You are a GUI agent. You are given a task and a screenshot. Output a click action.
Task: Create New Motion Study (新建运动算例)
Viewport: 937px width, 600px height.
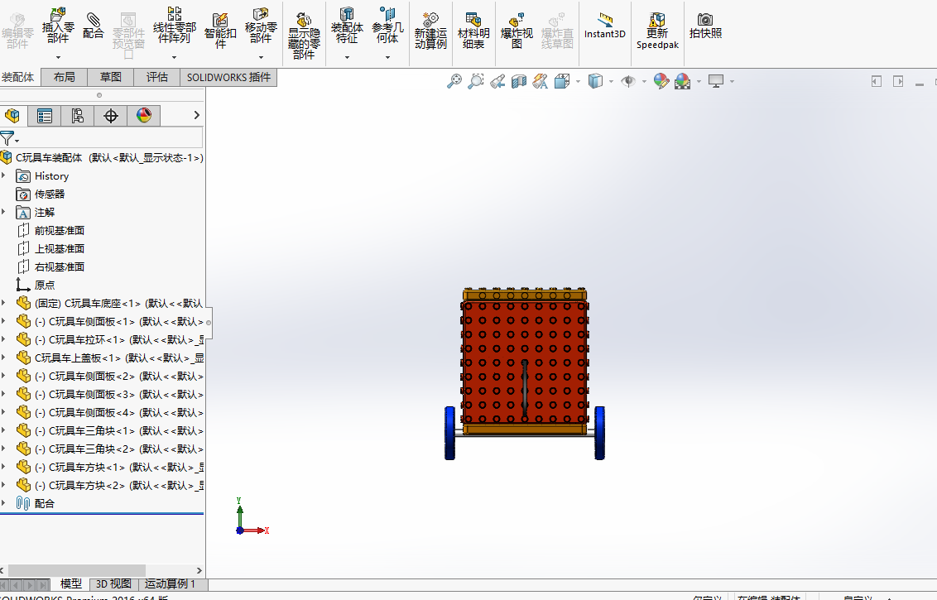(430, 31)
